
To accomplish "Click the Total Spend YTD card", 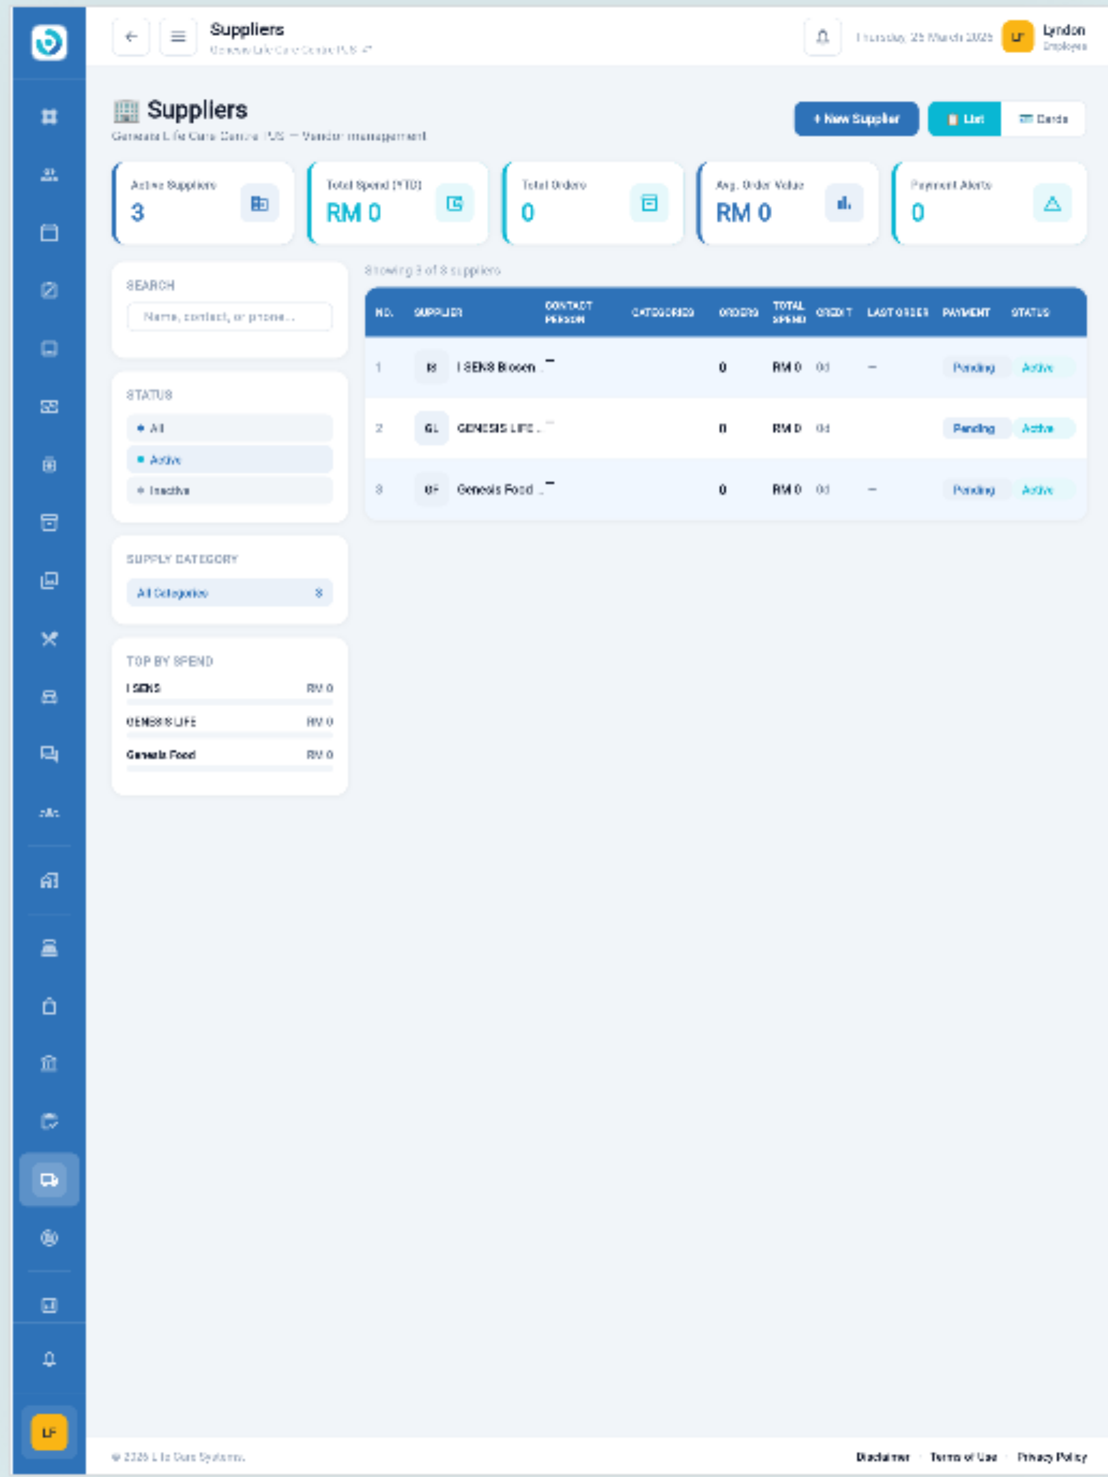I will click(398, 203).
